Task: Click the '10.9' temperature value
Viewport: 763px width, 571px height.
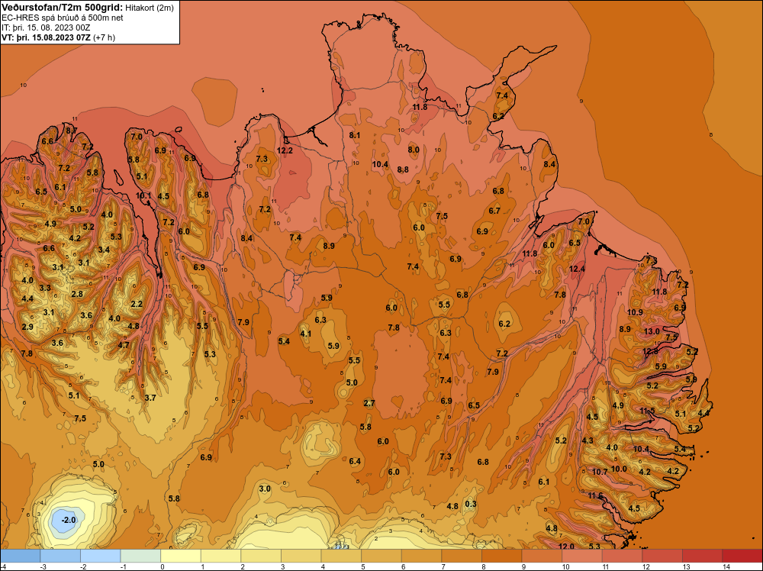Action: (x=635, y=312)
